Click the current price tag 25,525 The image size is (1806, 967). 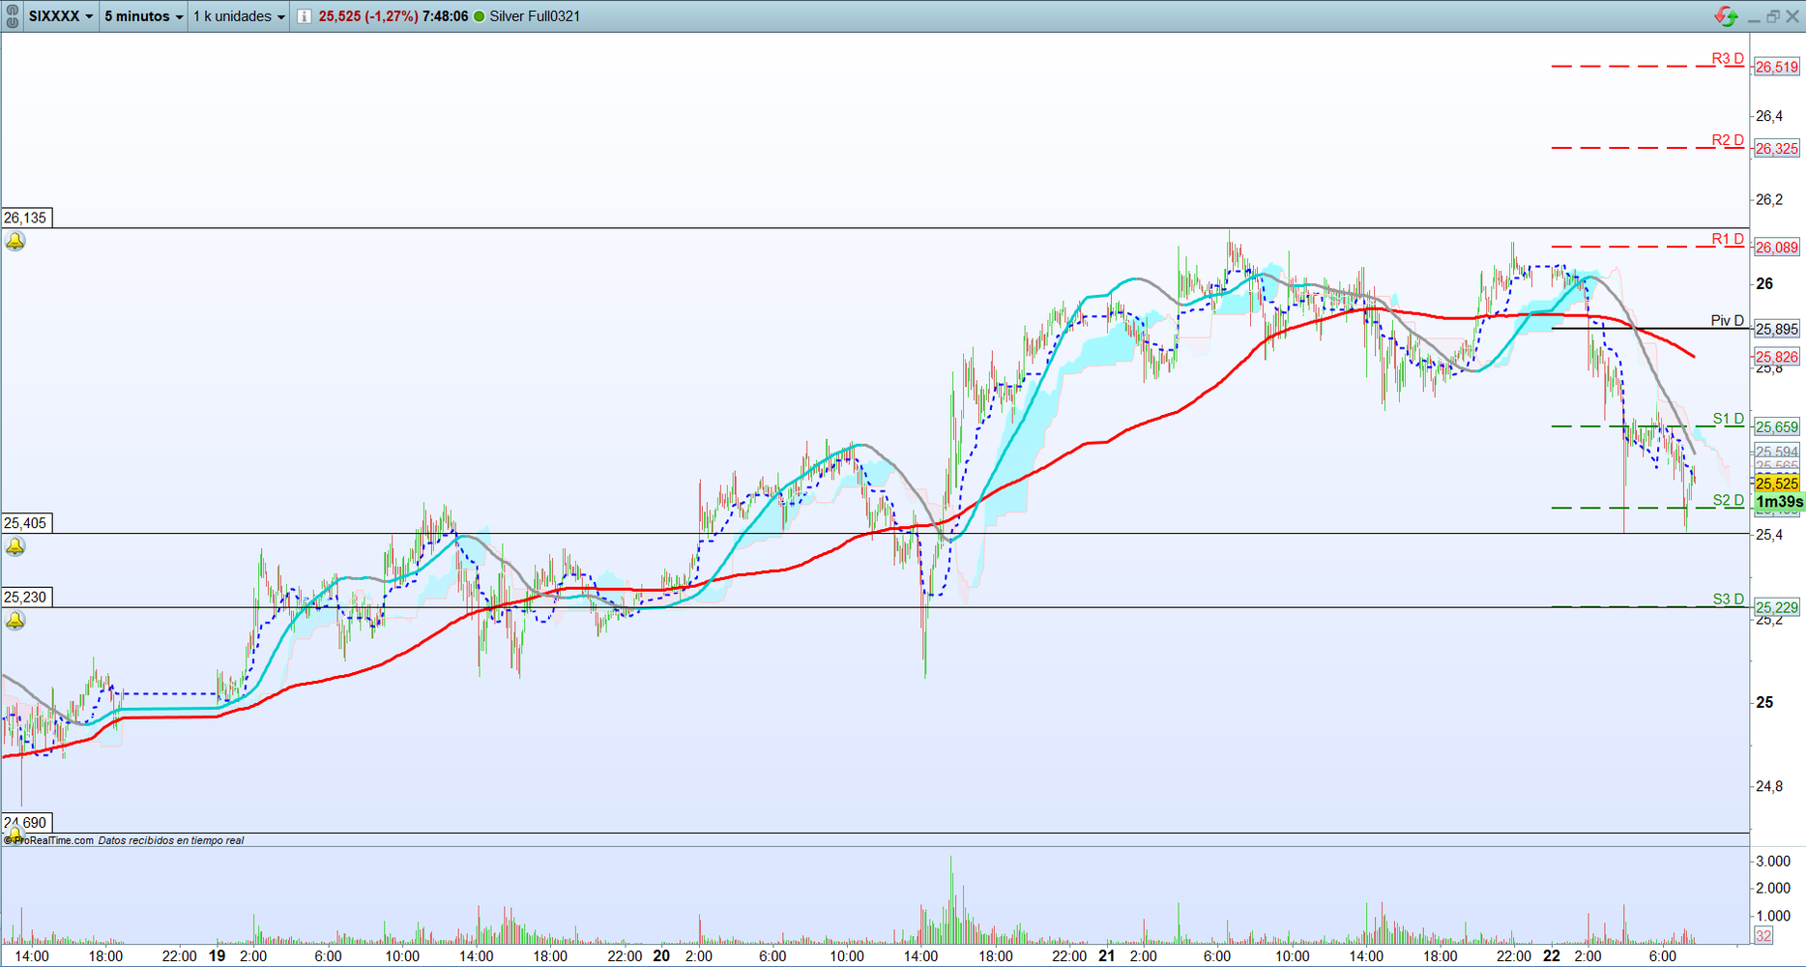(1777, 483)
